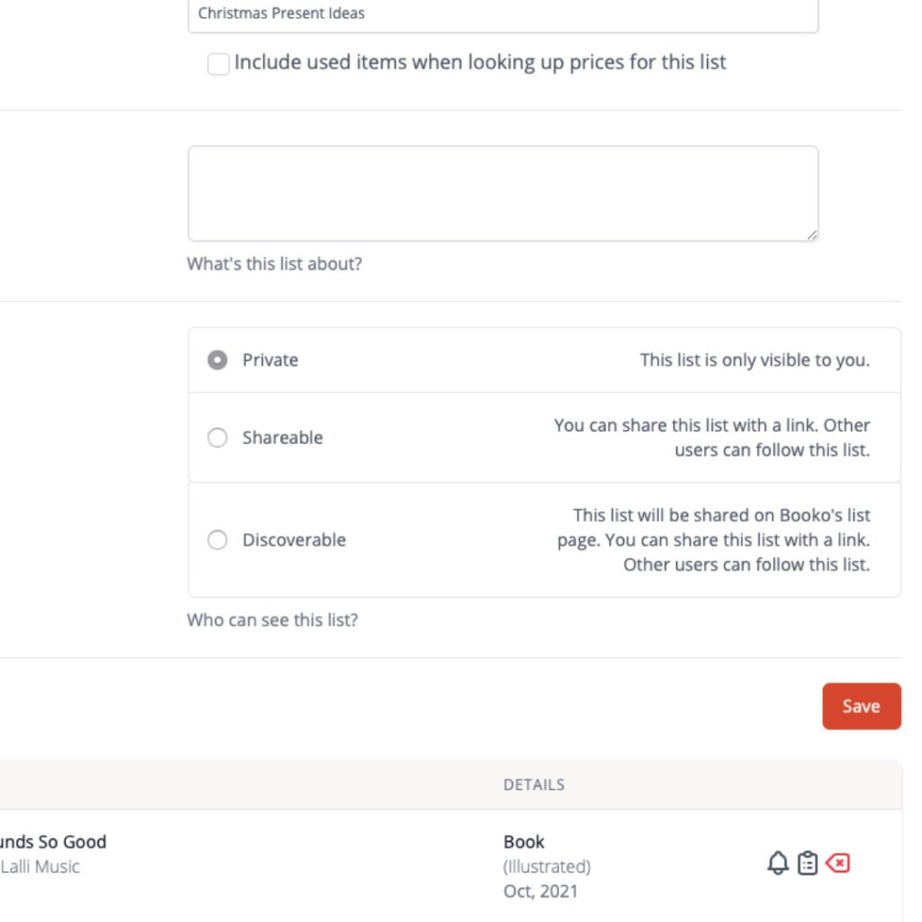922x922 pixels.
Task: Click inside the empty list description box
Action: 502,194
